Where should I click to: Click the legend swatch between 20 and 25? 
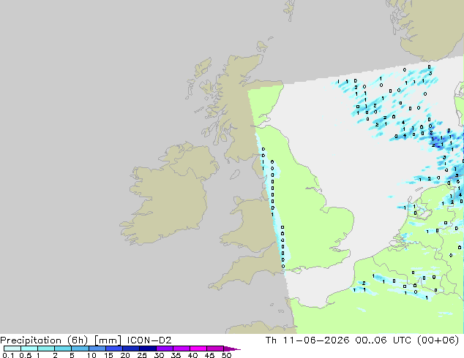tap(131, 349)
